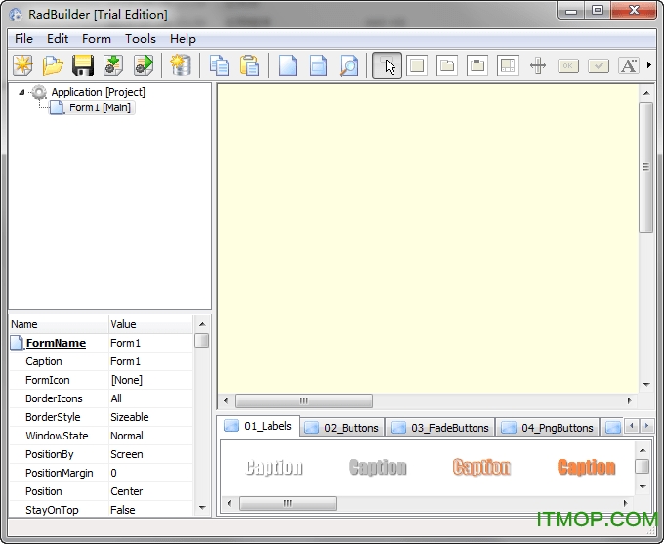Change the BorderStyle value Sizeable

pos(150,417)
